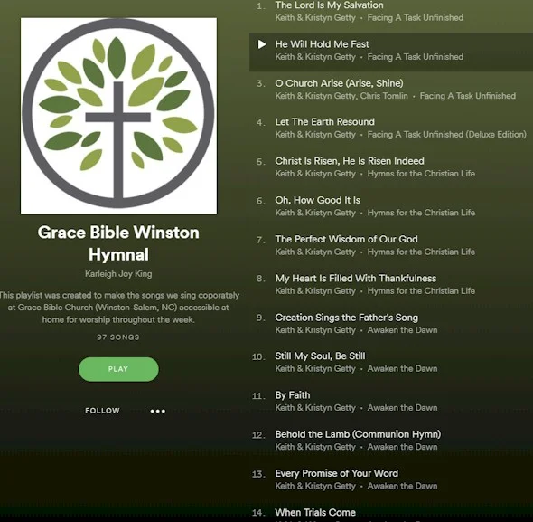Follow the playlist with FOLLOW button
This screenshot has height=522, width=533.
pos(102,411)
